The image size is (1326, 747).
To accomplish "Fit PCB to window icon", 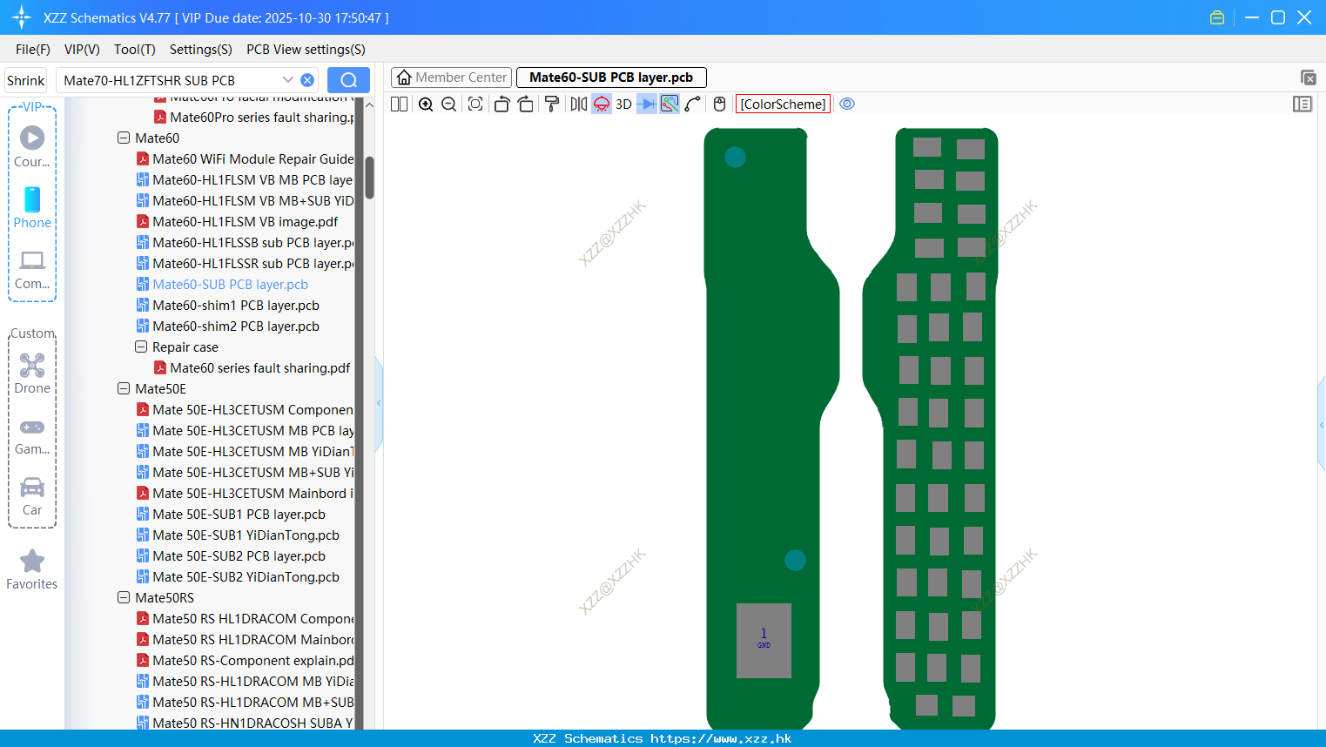I will 475,104.
